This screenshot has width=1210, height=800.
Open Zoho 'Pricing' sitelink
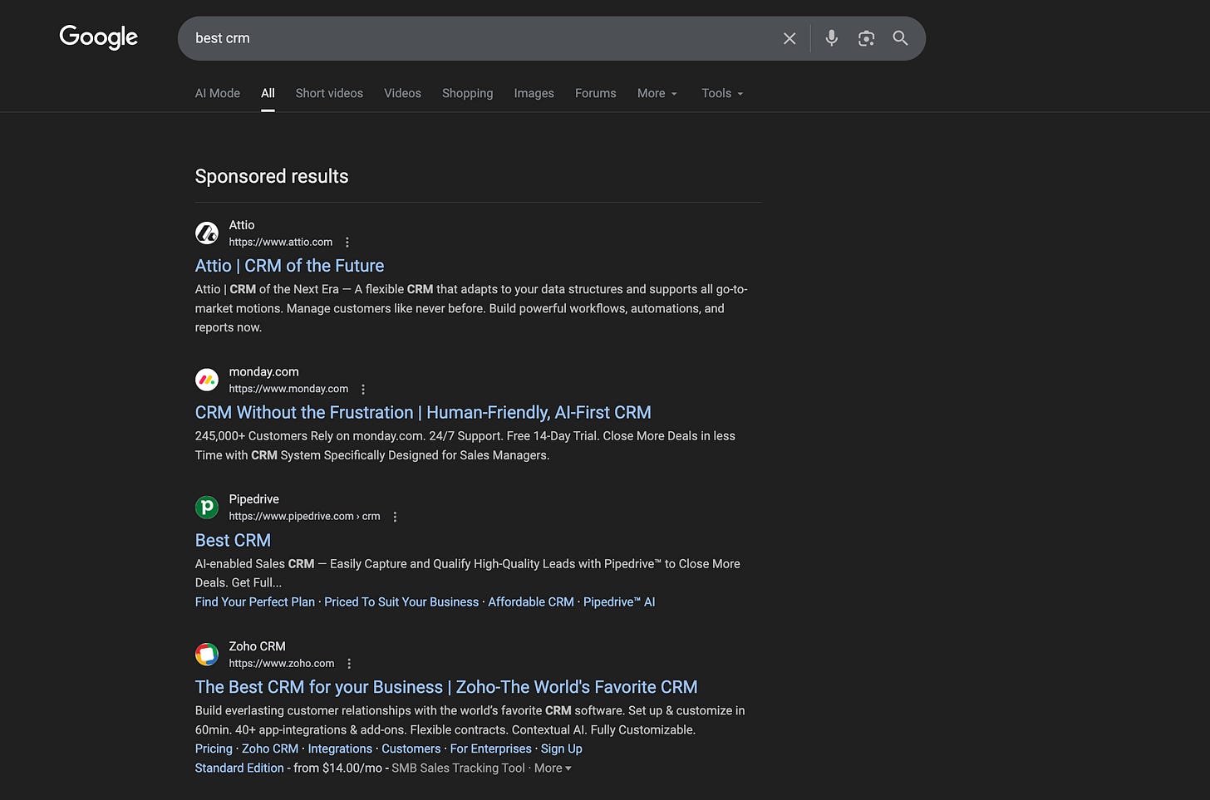pos(214,749)
